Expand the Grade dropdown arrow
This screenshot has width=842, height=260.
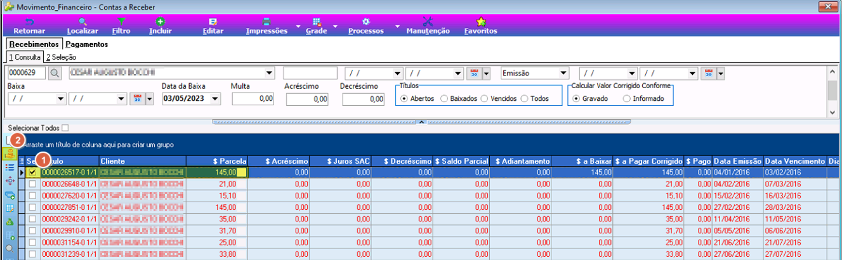335,26
